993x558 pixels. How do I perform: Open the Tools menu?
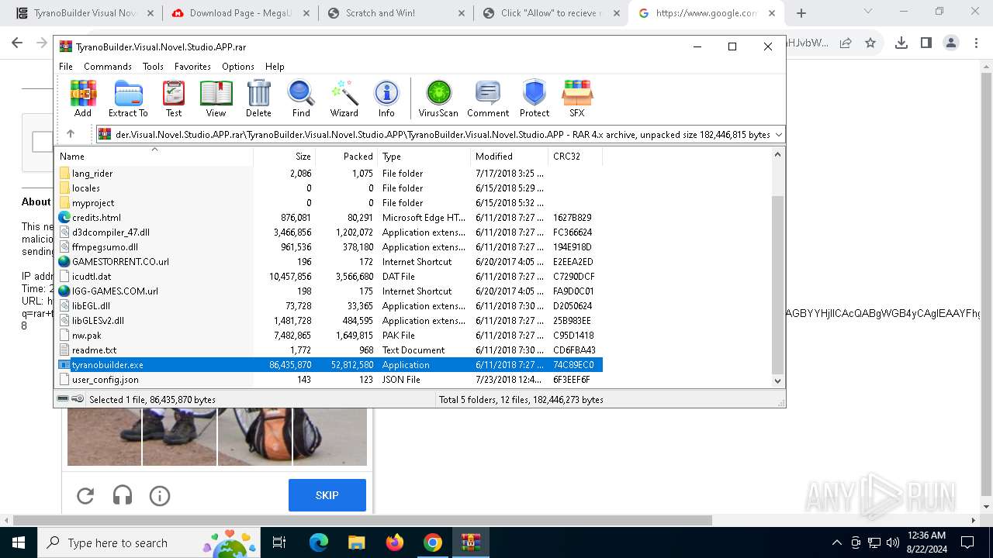153,67
